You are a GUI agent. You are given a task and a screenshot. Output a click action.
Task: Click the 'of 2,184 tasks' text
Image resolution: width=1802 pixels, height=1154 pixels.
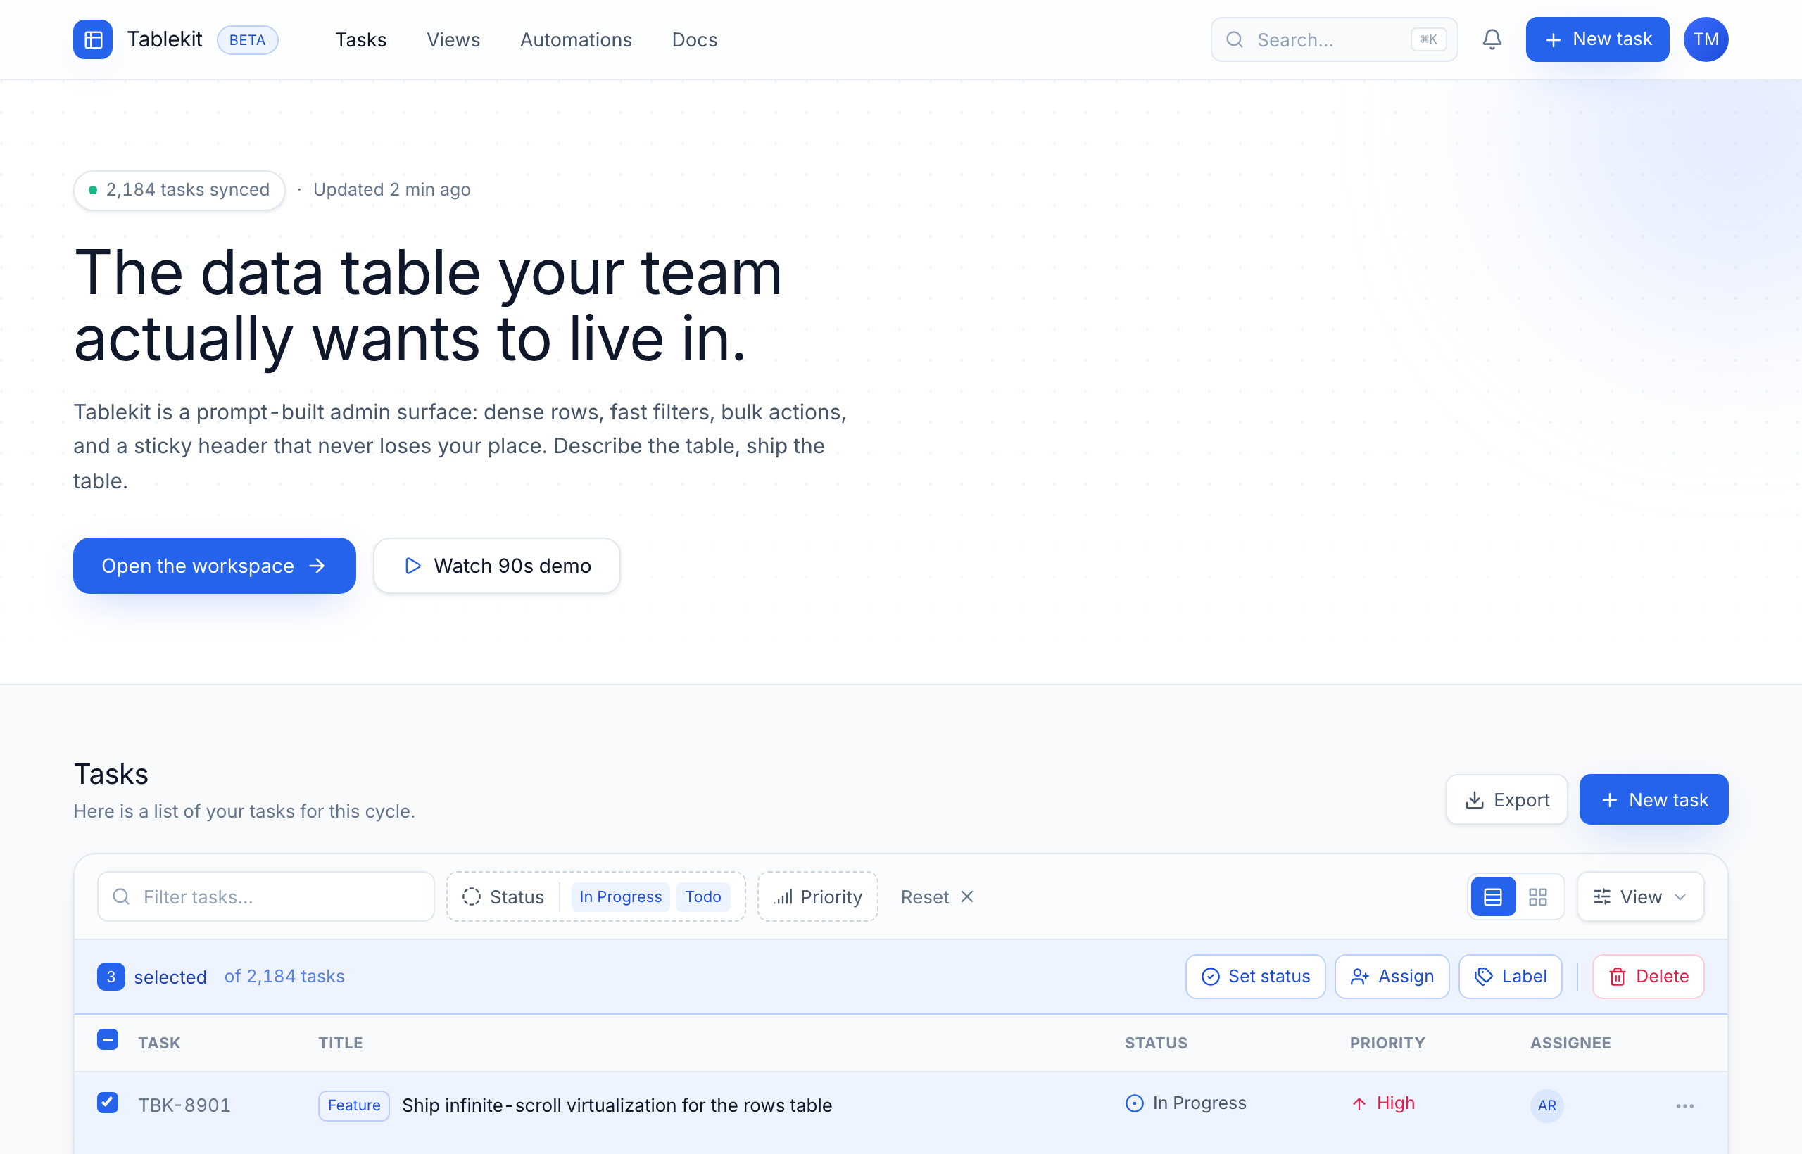(284, 977)
